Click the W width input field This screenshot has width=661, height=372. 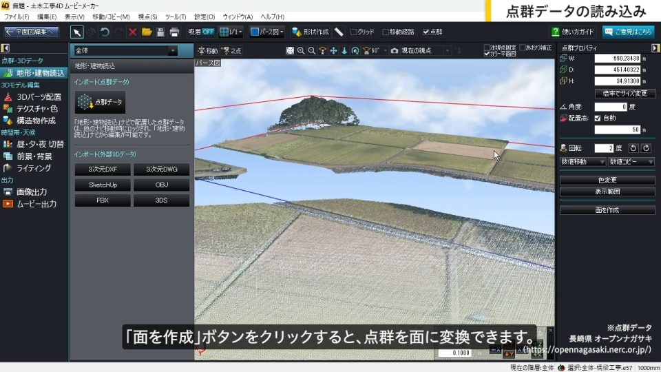(617, 59)
